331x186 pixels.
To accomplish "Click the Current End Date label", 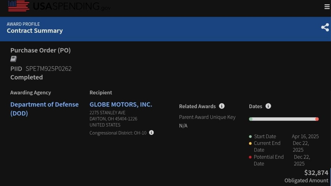I will click(x=267, y=147).
